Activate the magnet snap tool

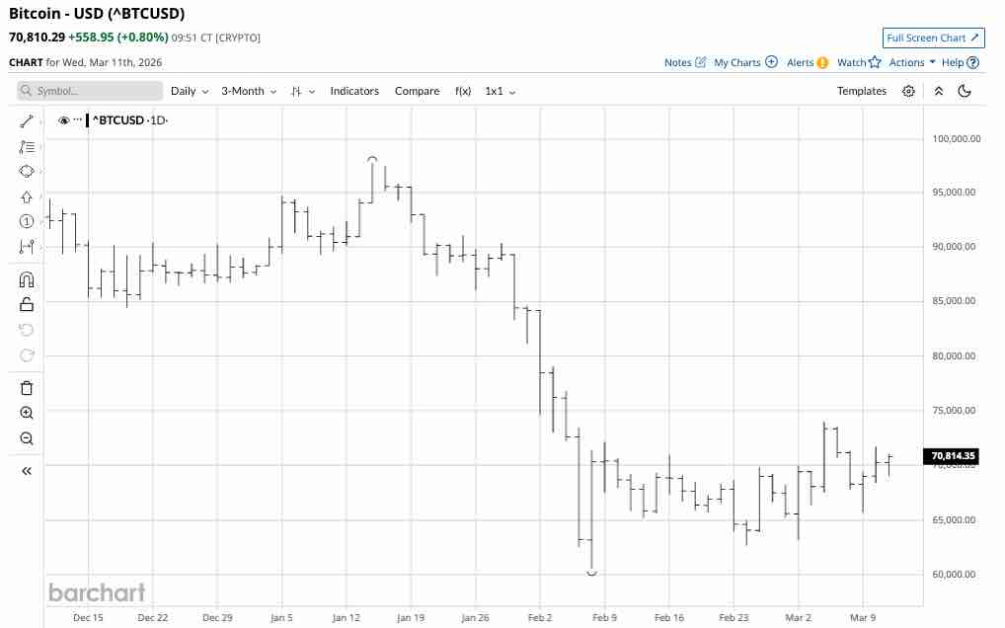pyautogui.click(x=27, y=278)
